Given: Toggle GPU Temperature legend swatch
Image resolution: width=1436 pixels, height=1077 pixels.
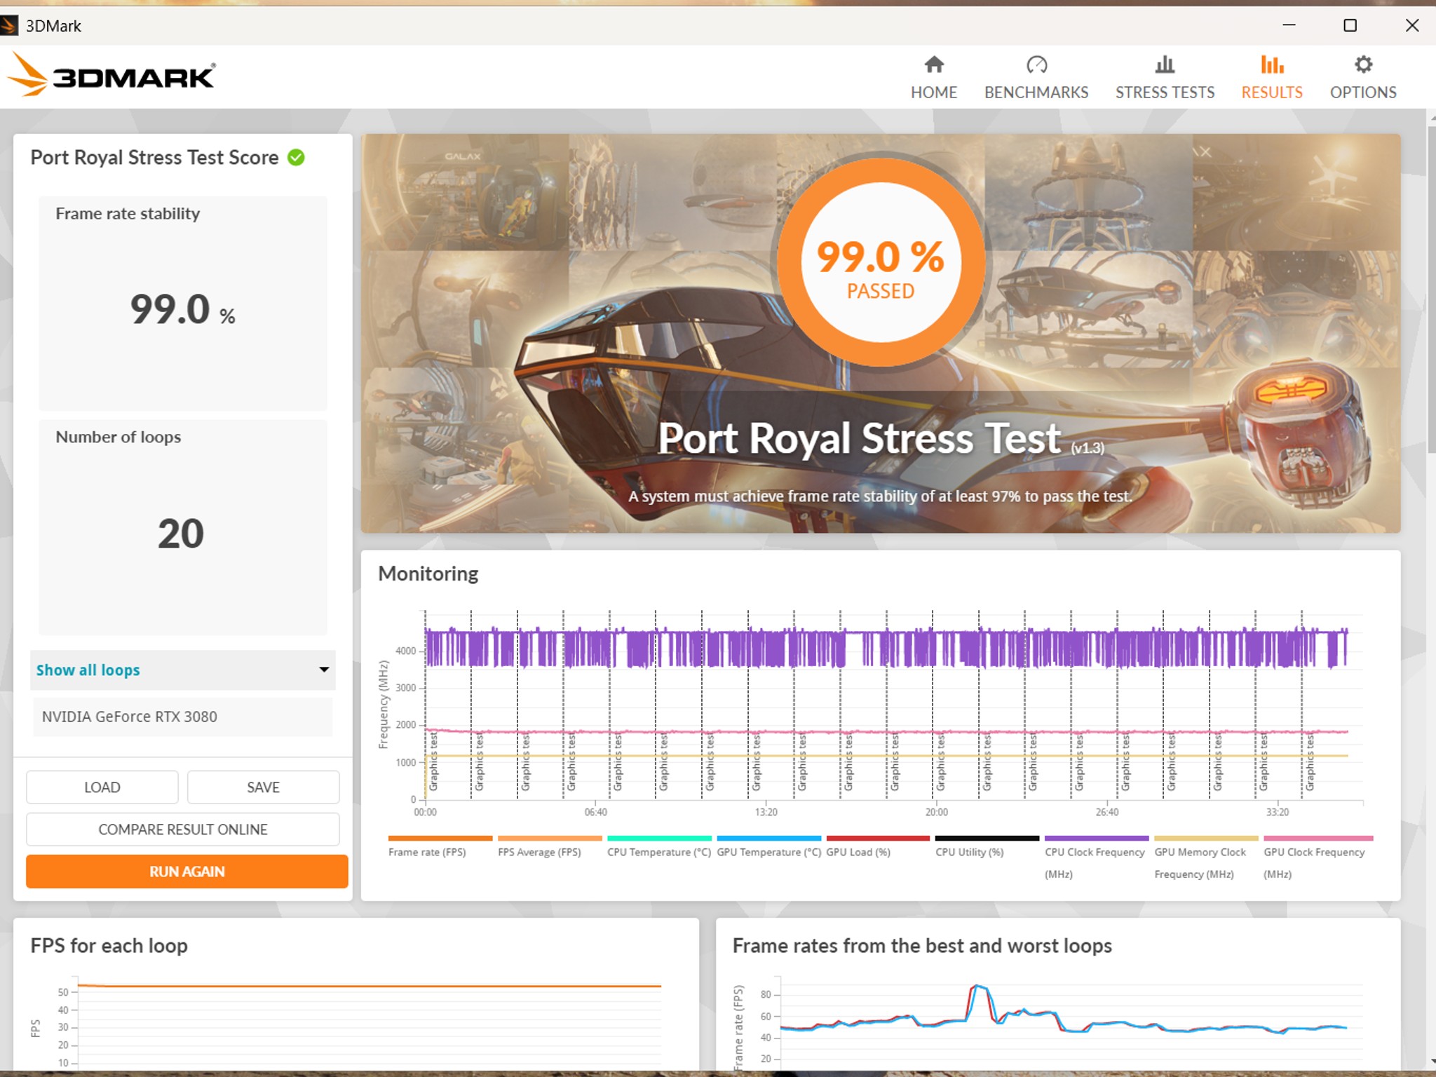Looking at the screenshot, I should point(768,839).
